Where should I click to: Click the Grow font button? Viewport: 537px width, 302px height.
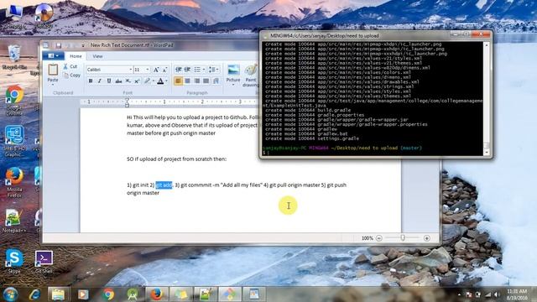click(156, 70)
